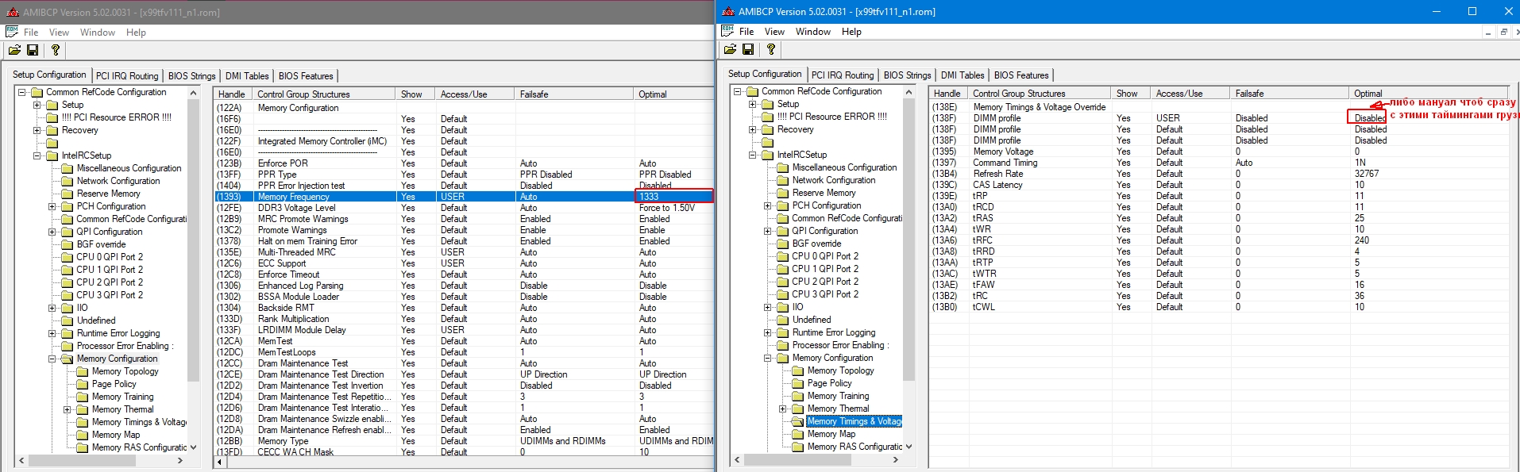Click Memory Topology folder icon in left tree
Screen dimensions: 1520x472
[83, 371]
